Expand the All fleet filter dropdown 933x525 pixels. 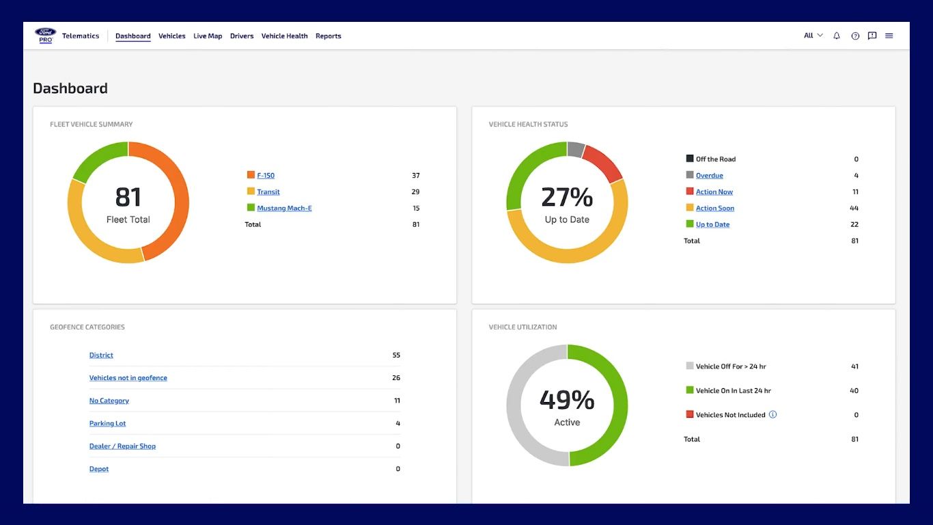click(x=813, y=36)
